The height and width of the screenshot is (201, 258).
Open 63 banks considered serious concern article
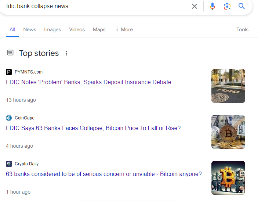[103, 174]
